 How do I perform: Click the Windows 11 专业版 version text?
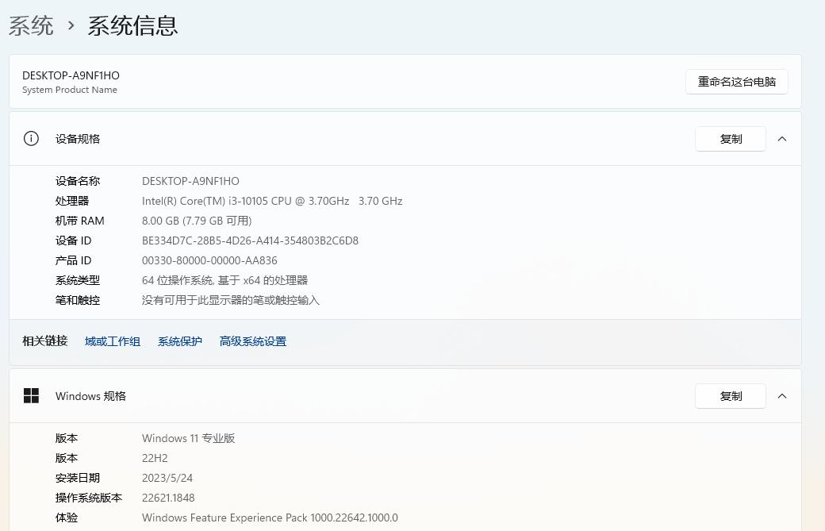tap(188, 438)
